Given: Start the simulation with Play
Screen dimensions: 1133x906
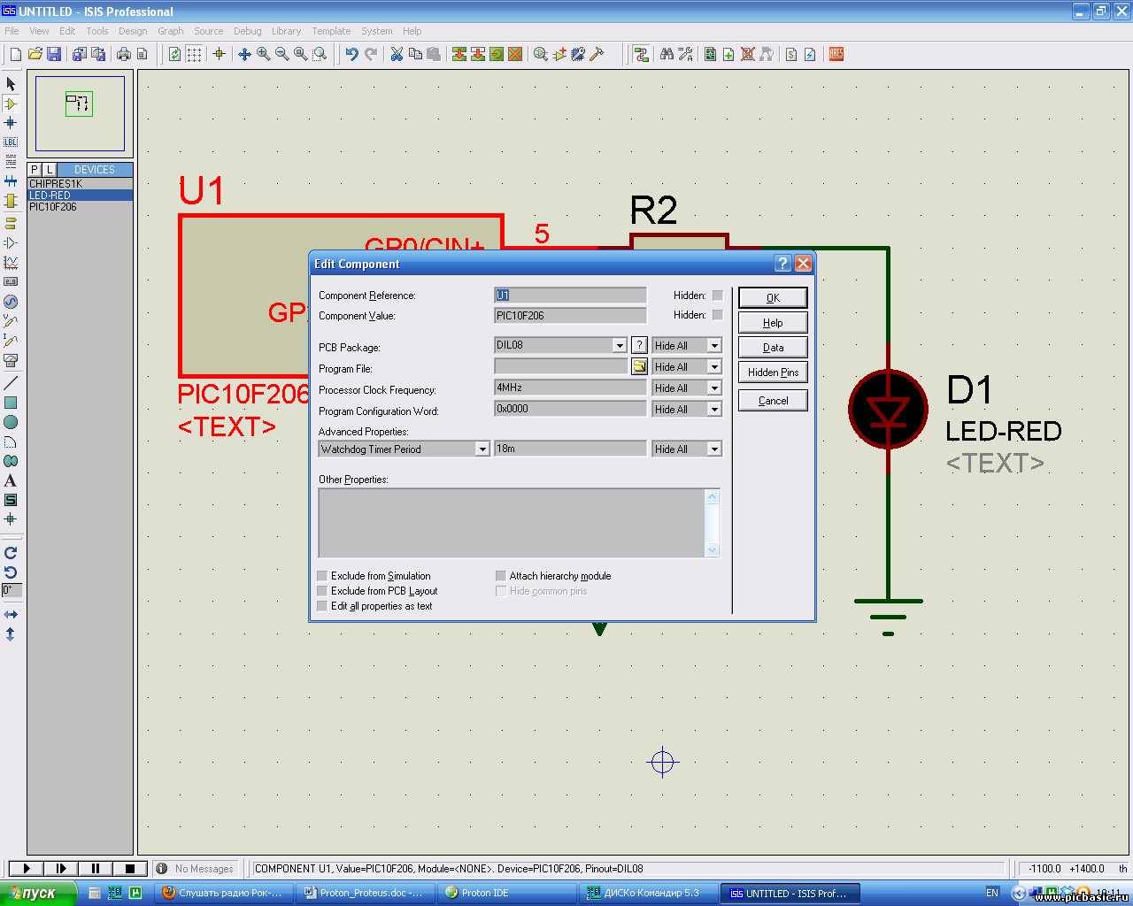Looking at the screenshot, I should 26,869.
